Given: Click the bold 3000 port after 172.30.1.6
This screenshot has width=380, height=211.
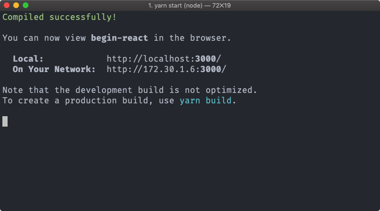Looking at the screenshot, I should tap(211, 69).
